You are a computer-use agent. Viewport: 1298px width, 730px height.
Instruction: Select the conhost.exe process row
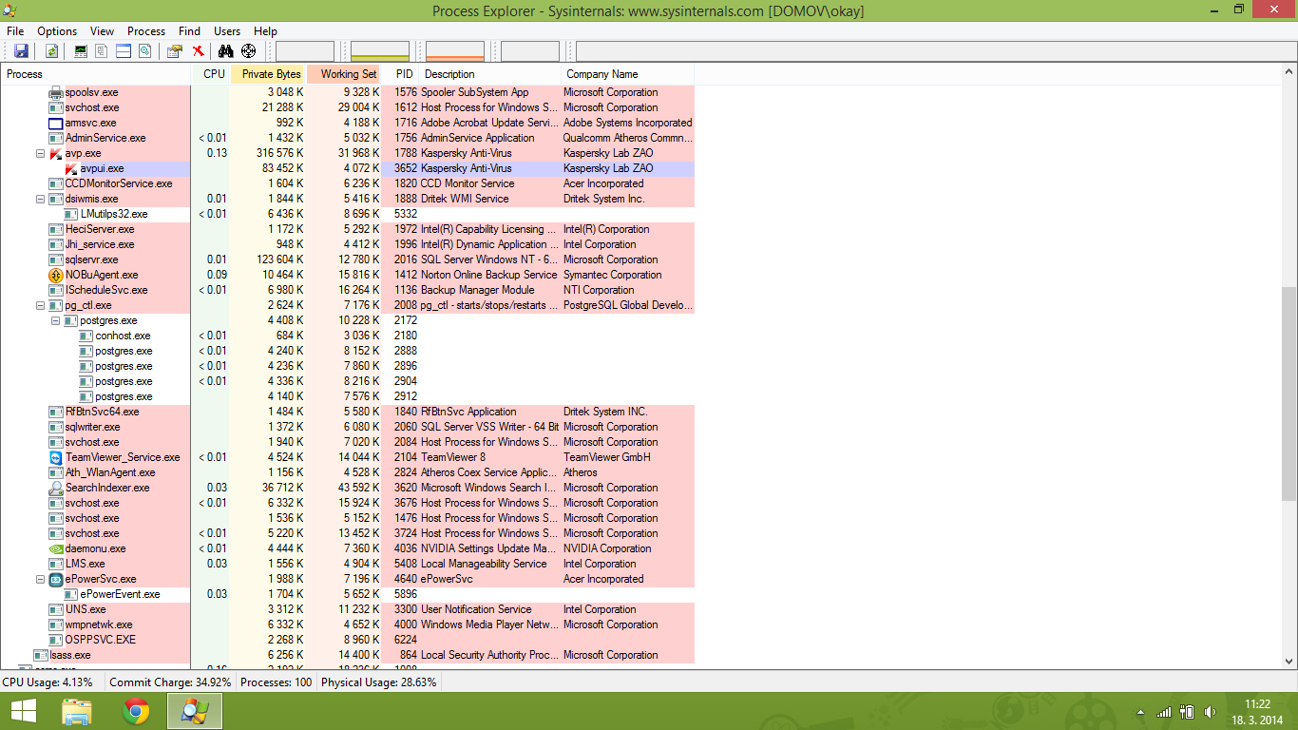(x=347, y=336)
